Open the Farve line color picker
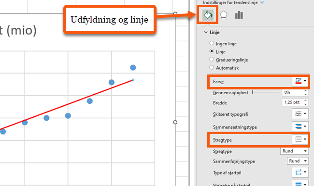 pyautogui.click(x=300, y=81)
